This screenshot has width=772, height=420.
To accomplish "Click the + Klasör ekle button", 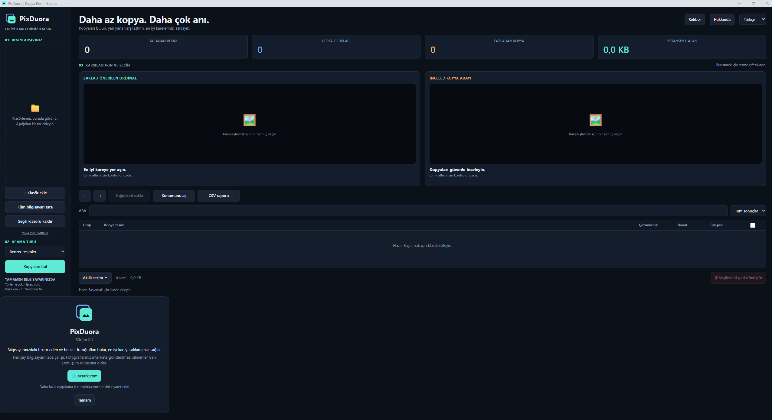I will [x=35, y=193].
